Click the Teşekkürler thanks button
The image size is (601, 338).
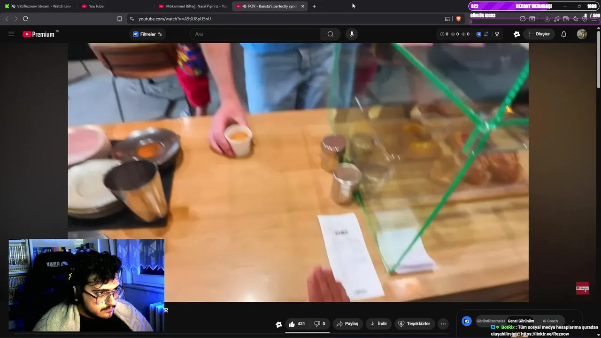tap(414, 323)
